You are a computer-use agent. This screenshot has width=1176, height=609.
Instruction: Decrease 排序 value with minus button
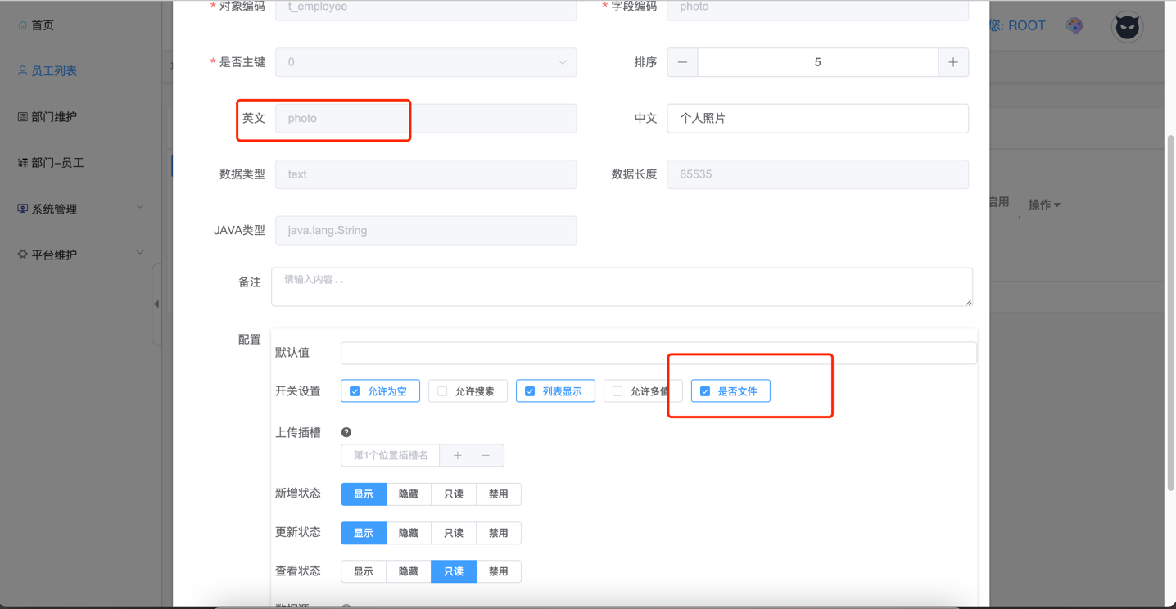[682, 62]
